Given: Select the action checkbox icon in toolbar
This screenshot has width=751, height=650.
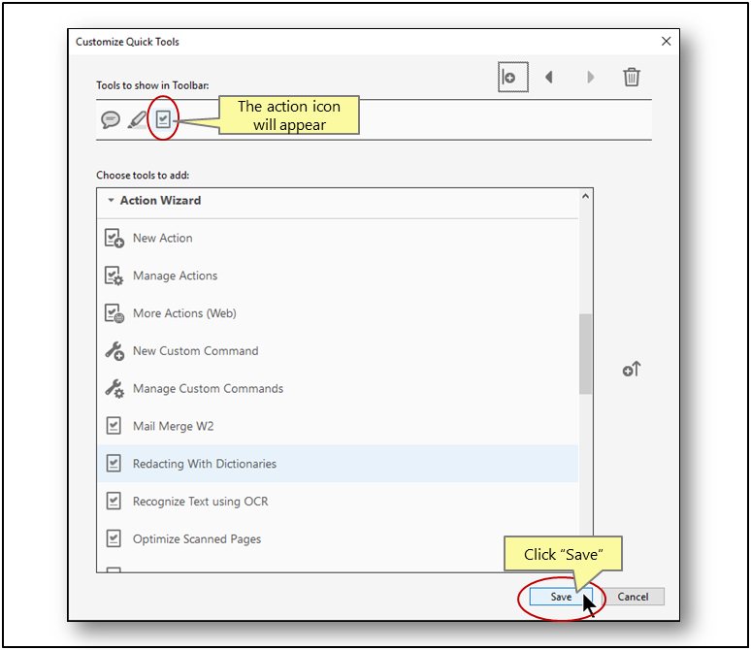Looking at the screenshot, I should (163, 118).
